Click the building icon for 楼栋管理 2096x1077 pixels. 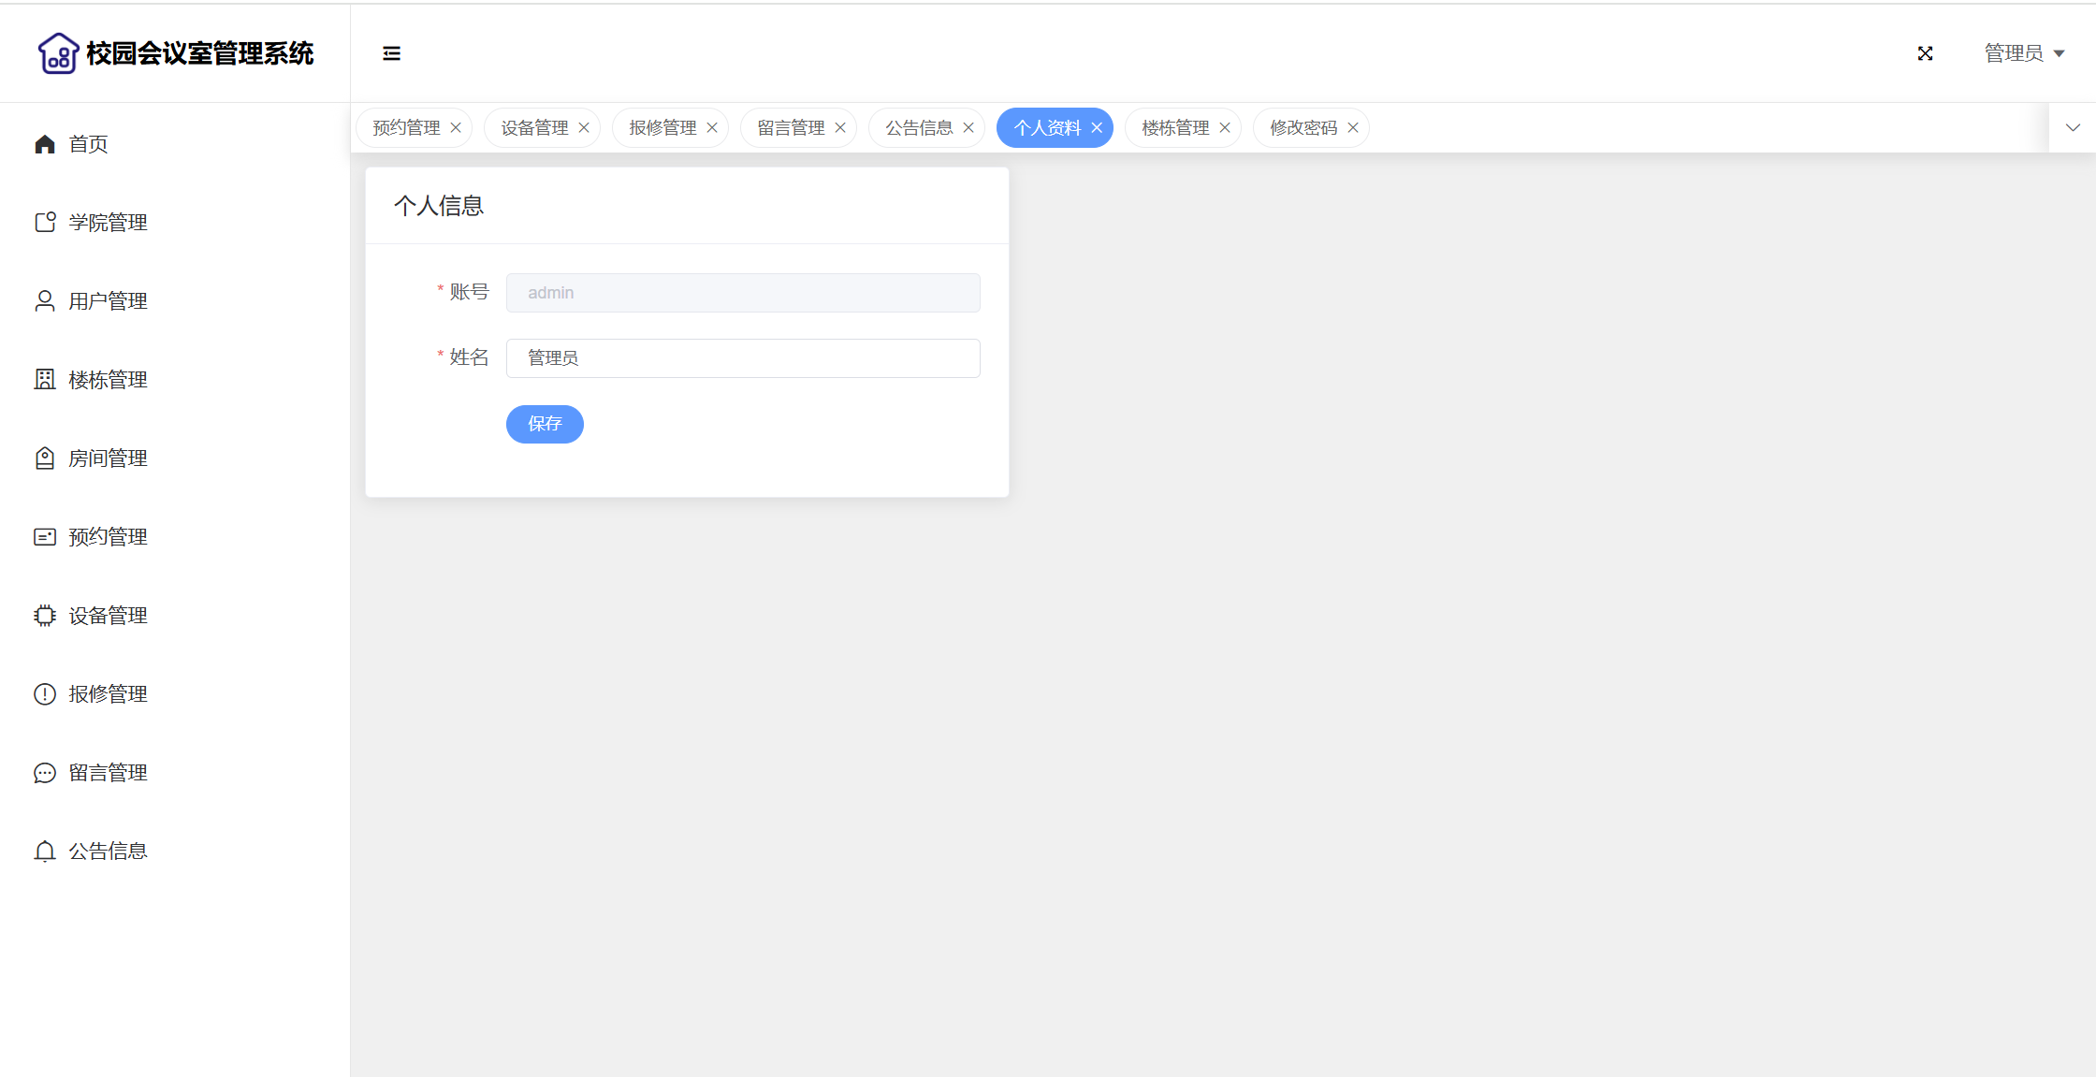[x=45, y=380]
